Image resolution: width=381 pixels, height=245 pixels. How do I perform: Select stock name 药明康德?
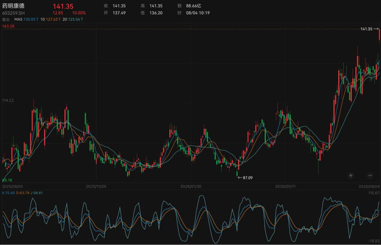[14, 6]
